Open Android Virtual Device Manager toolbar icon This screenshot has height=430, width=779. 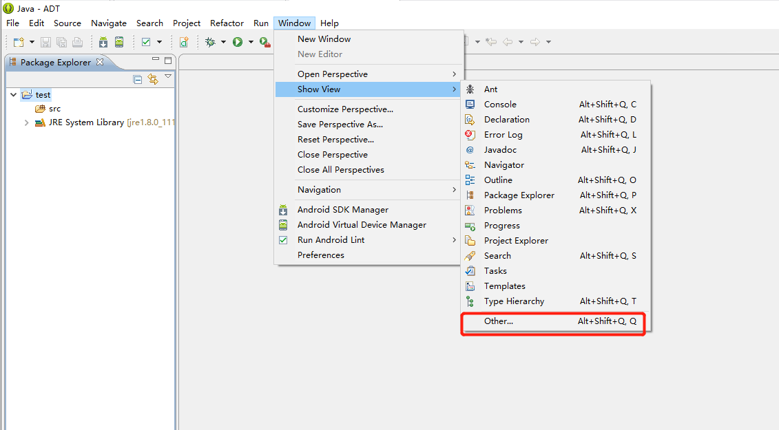tap(119, 42)
